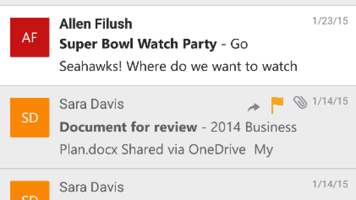This screenshot has width=356, height=200.
Task: Click the gray forwarded arrow icon
Action: [x=254, y=108]
